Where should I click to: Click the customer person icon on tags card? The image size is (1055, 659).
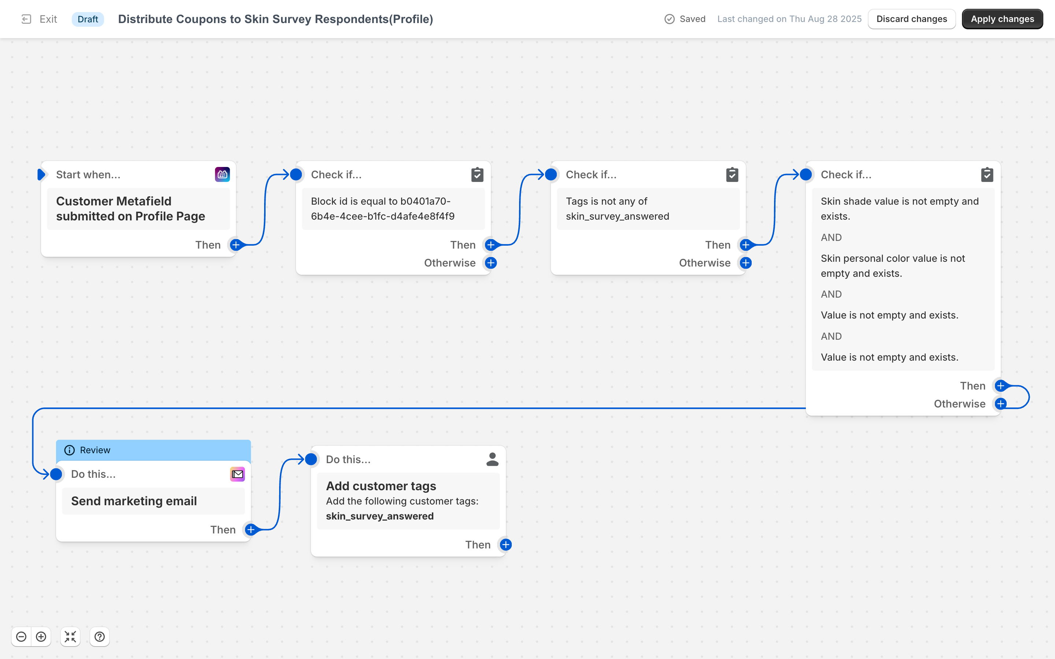coord(492,459)
